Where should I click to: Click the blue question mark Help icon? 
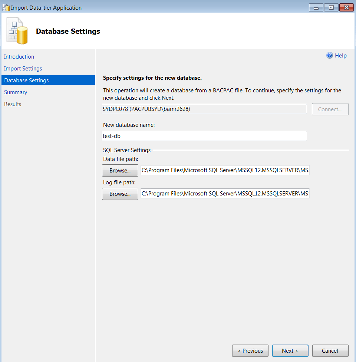[x=330, y=56]
